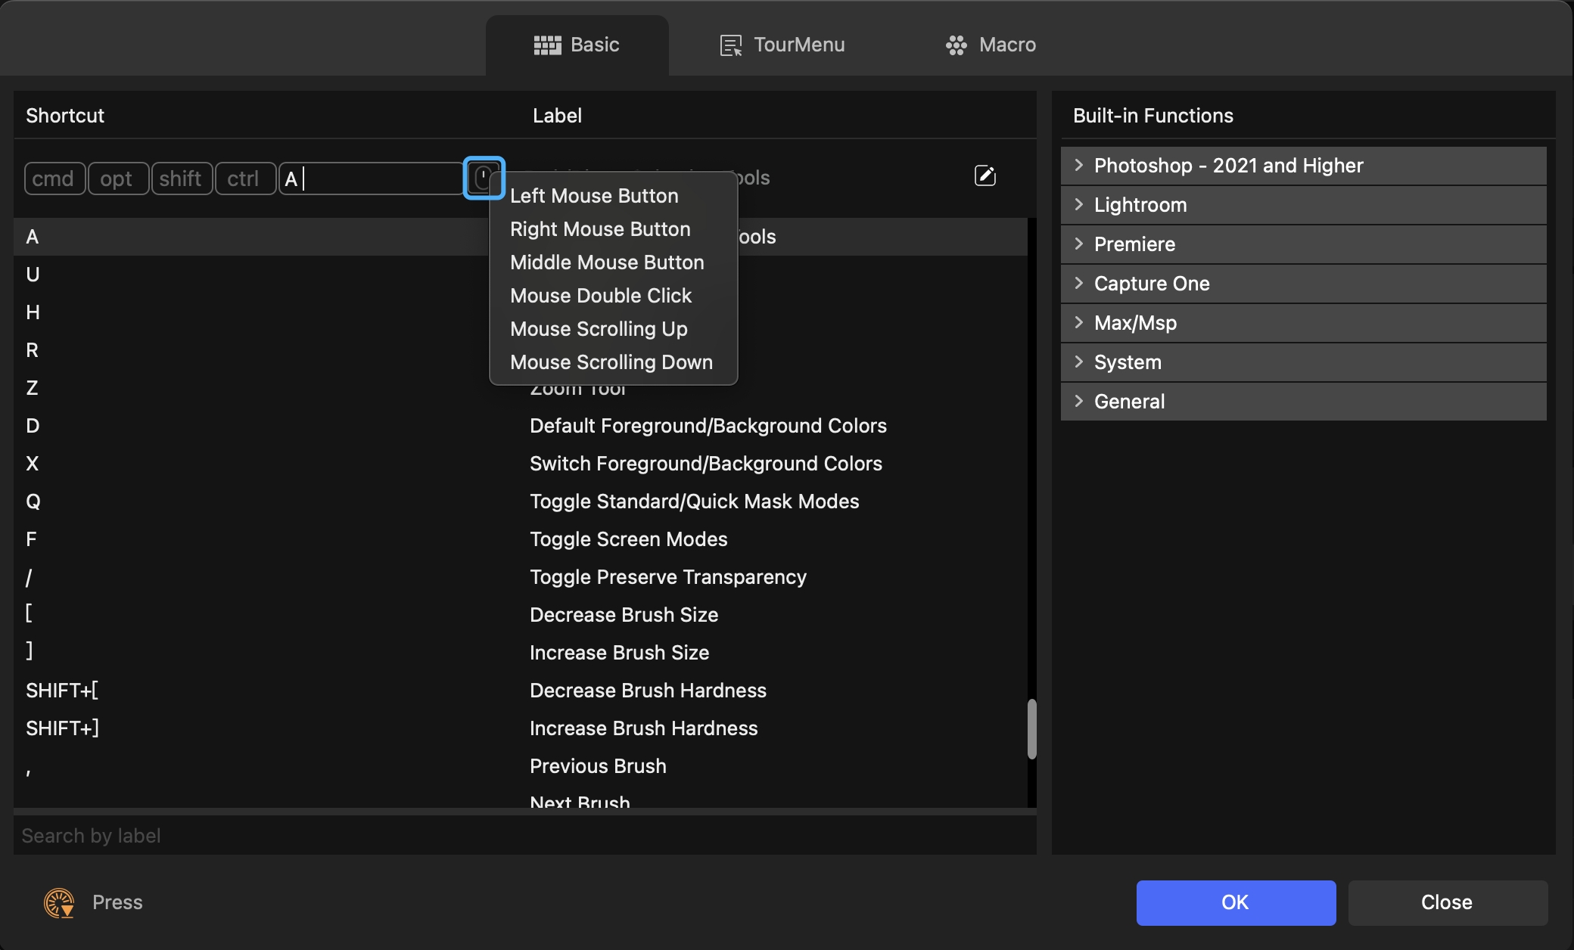Select Default Foreground/Background Colors row
The height and width of the screenshot is (950, 1574).
click(520, 426)
